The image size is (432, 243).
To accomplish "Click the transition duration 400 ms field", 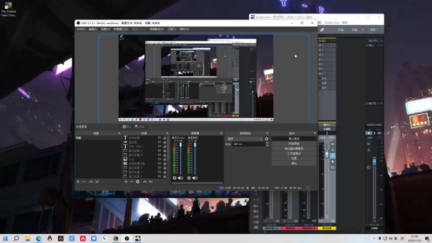I will click(248, 144).
